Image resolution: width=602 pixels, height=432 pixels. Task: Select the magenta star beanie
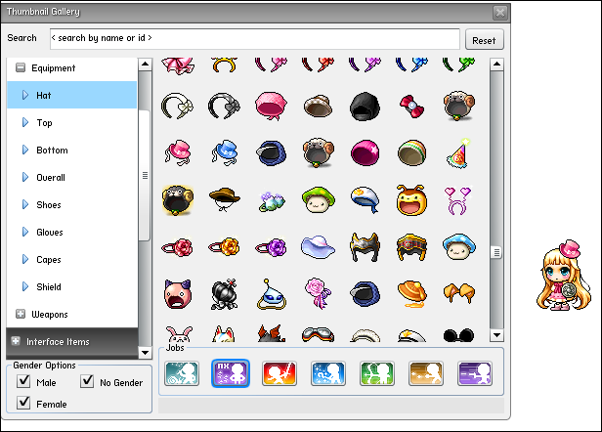(365, 152)
